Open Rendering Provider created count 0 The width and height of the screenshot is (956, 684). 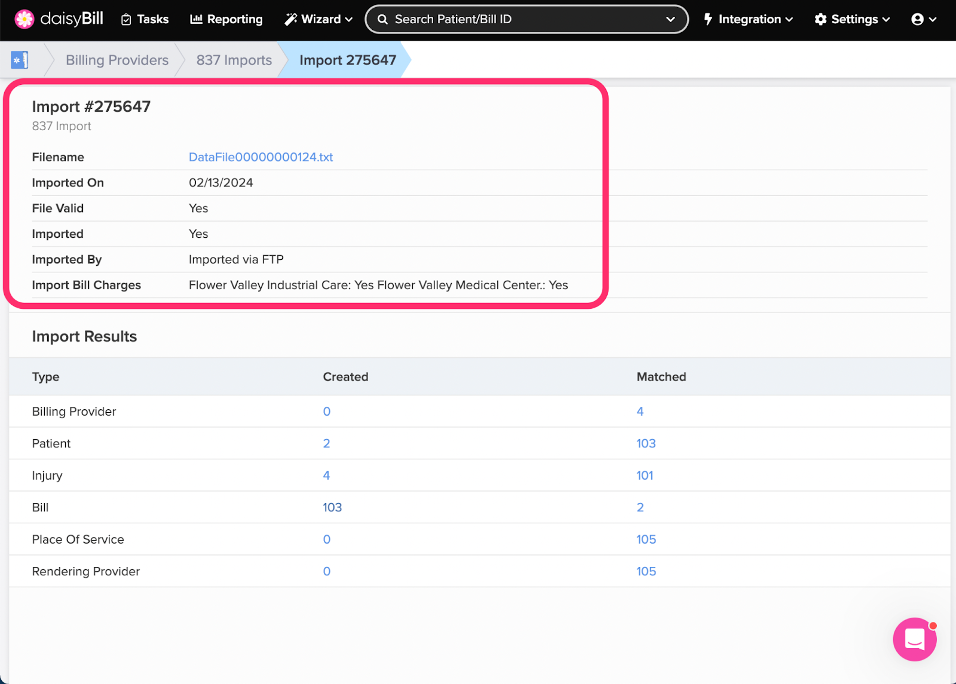click(327, 571)
